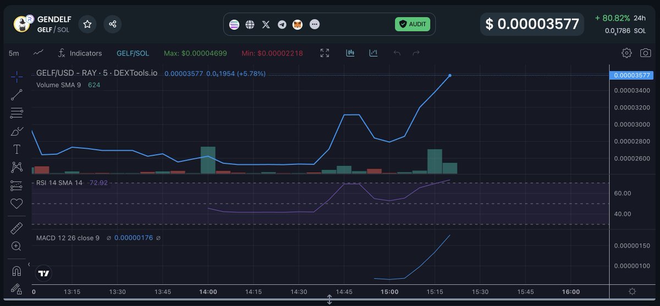The width and height of the screenshot is (660, 306).
Task: Click the MACD value 0.00000176
Action: coord(134,238)
